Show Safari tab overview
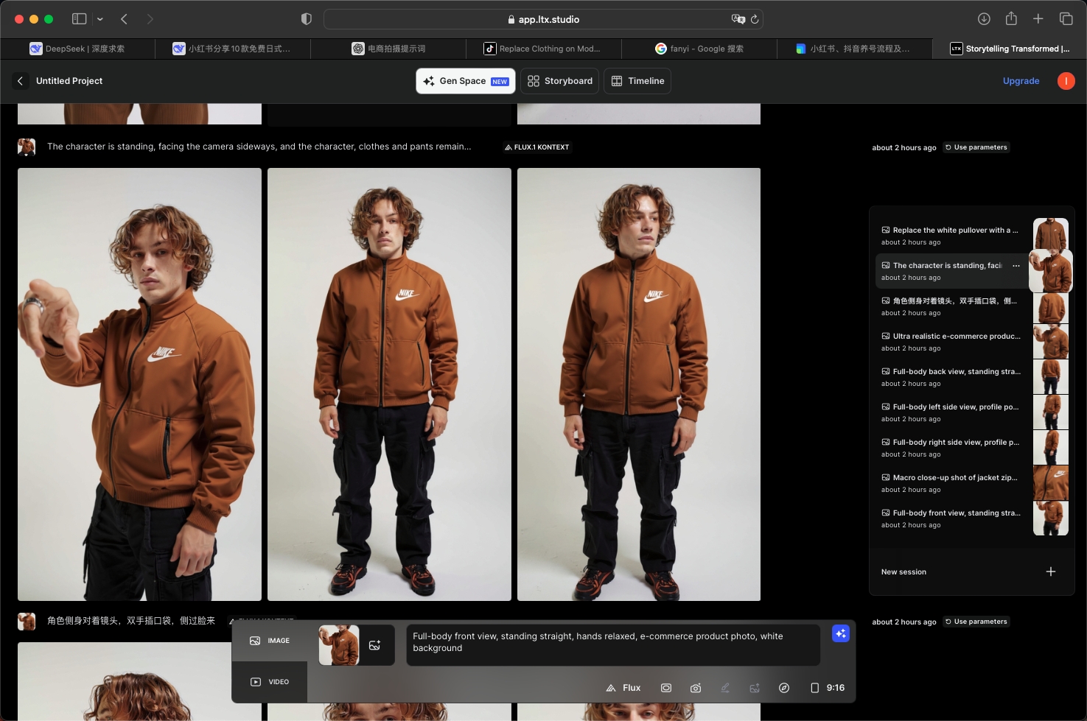This screenshot has width=1087, height=721. pyautogui.click(x=1066, y=19)
